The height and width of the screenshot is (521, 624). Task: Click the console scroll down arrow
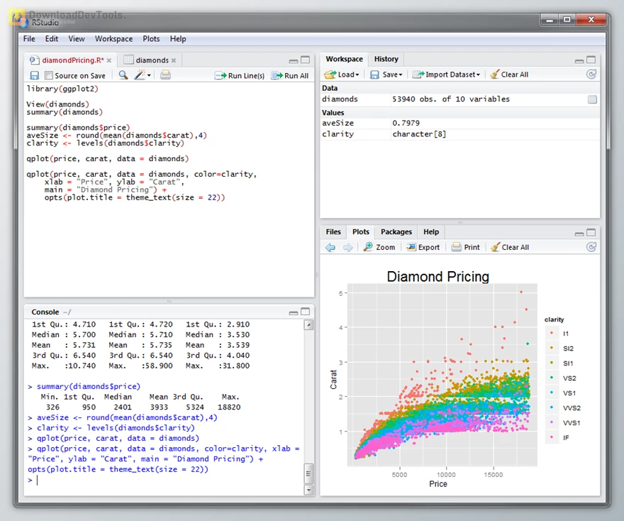coord(308,490)
